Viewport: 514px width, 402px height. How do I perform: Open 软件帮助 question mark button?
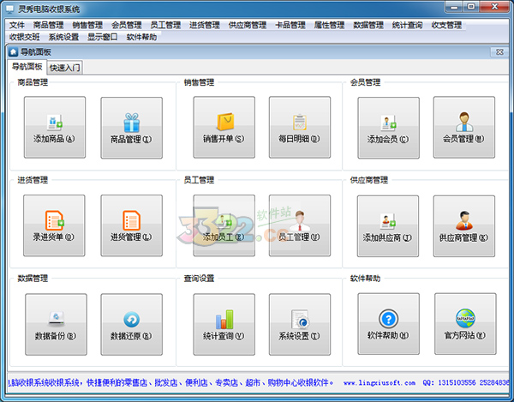click(388, 324)
